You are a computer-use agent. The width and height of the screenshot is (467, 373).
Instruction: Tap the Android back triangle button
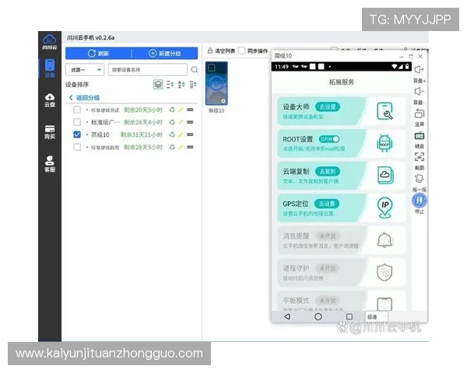tap(286, 316)
